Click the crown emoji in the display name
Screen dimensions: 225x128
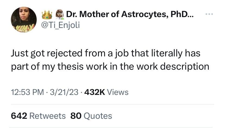47,15
